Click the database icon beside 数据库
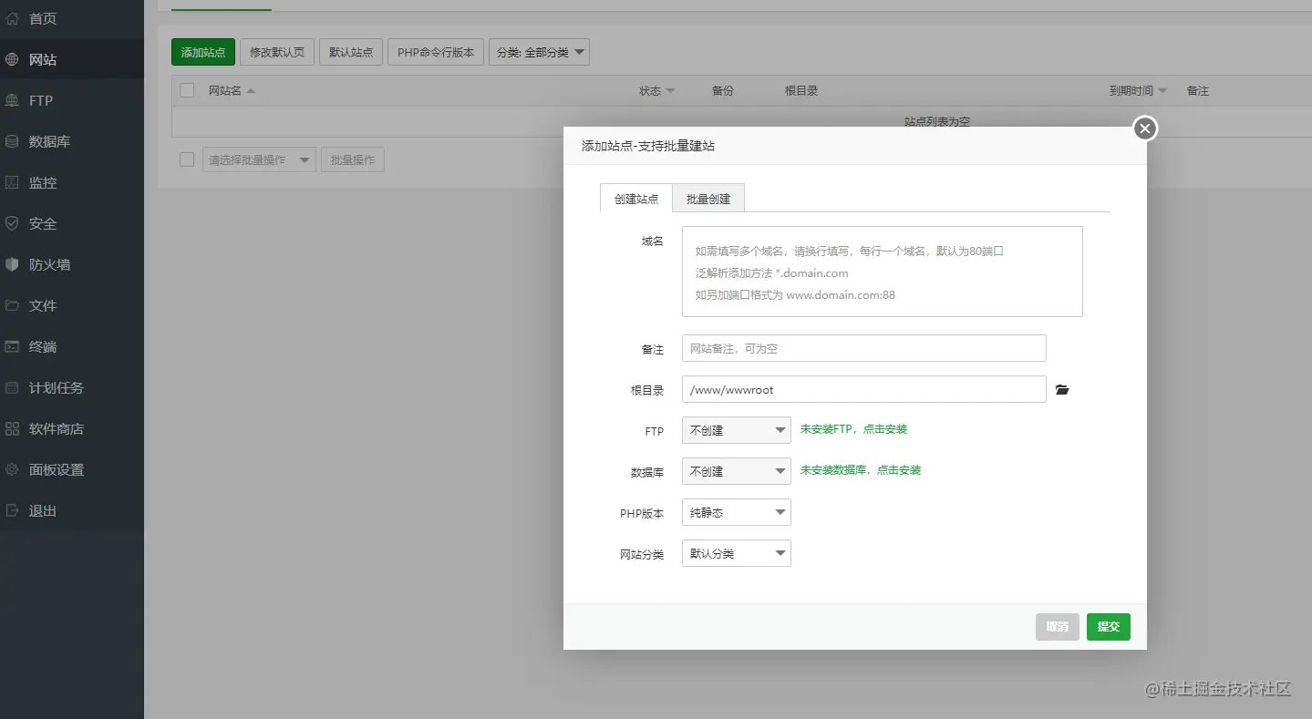Image resolution: width=1312 pixels, height=719 pixels. pyautogui.click(x=12, y=141)
